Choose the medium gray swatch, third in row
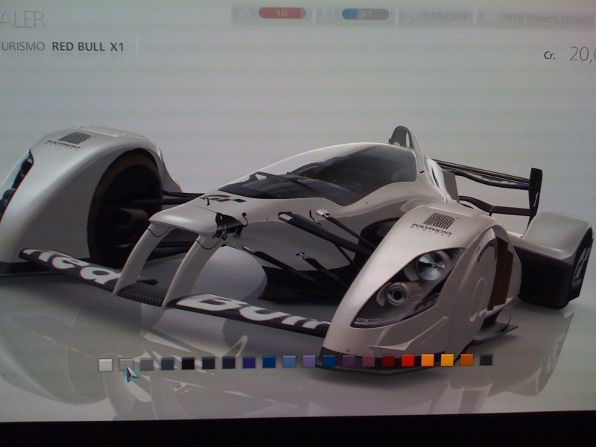 [147, 364]
